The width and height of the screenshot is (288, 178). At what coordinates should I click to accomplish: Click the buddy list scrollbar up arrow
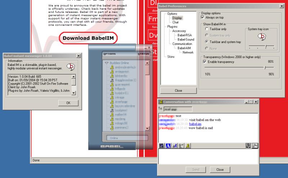(x=147, y=63)
